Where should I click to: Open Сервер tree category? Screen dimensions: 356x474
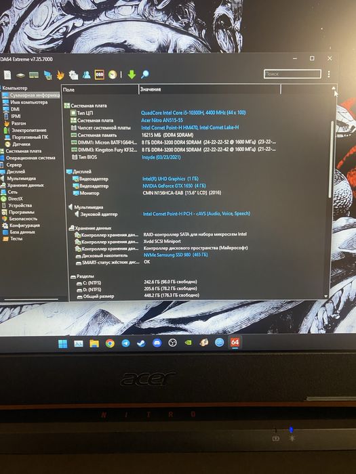pyautogui.click(x=12, y=165)
